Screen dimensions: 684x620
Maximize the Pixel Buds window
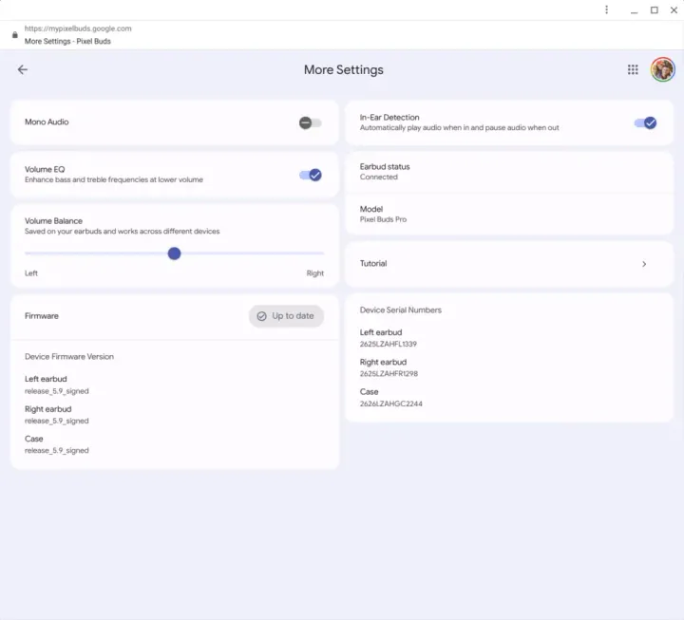pos(654,9)
